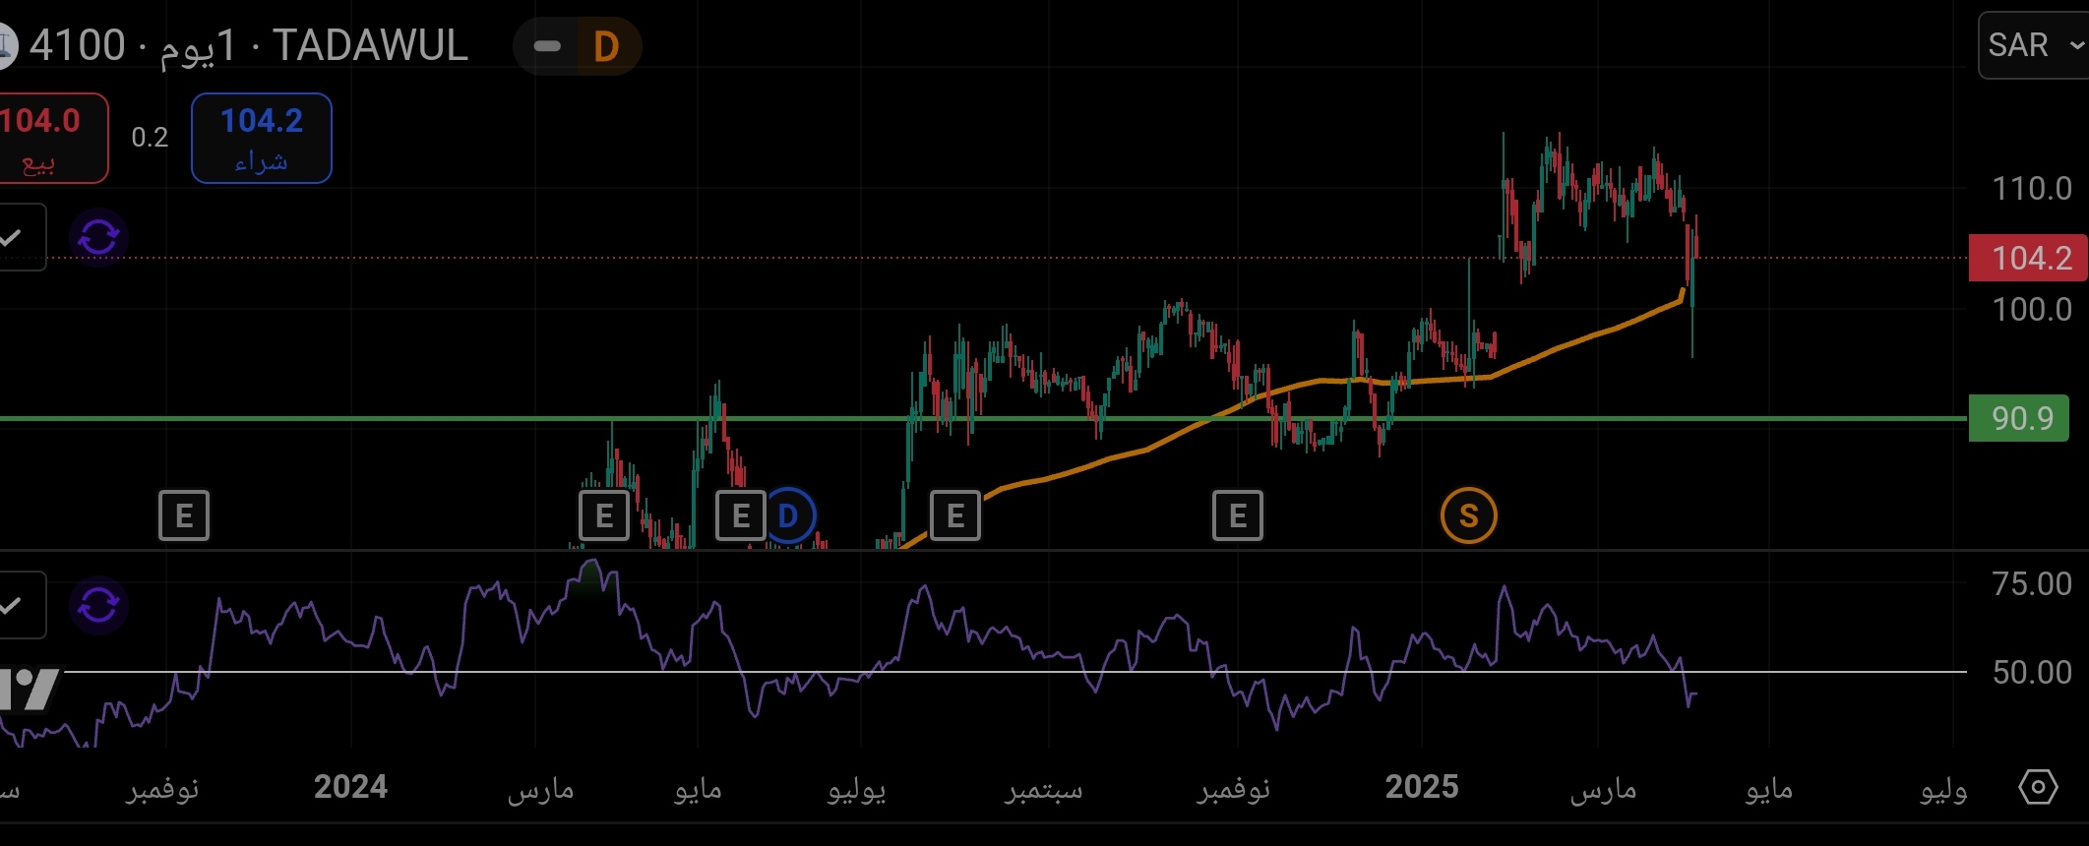Click the minus pill next to D badge

click(x=546, y=46)
